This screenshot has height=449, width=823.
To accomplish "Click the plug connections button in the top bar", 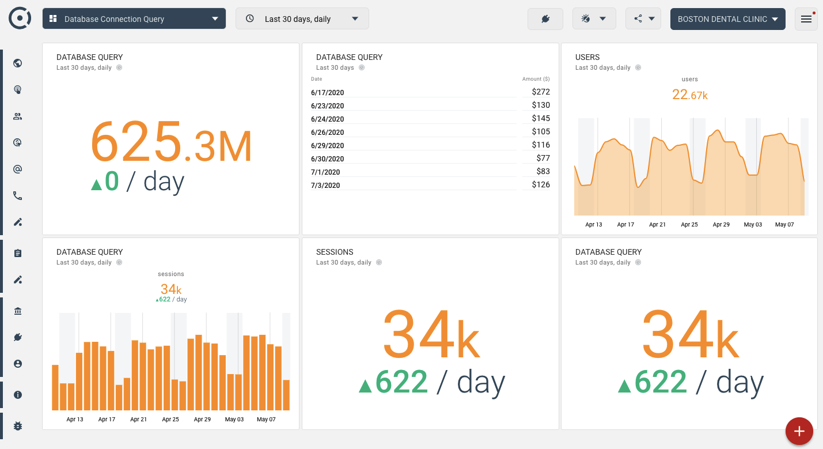I will click(x=545, y=19).
